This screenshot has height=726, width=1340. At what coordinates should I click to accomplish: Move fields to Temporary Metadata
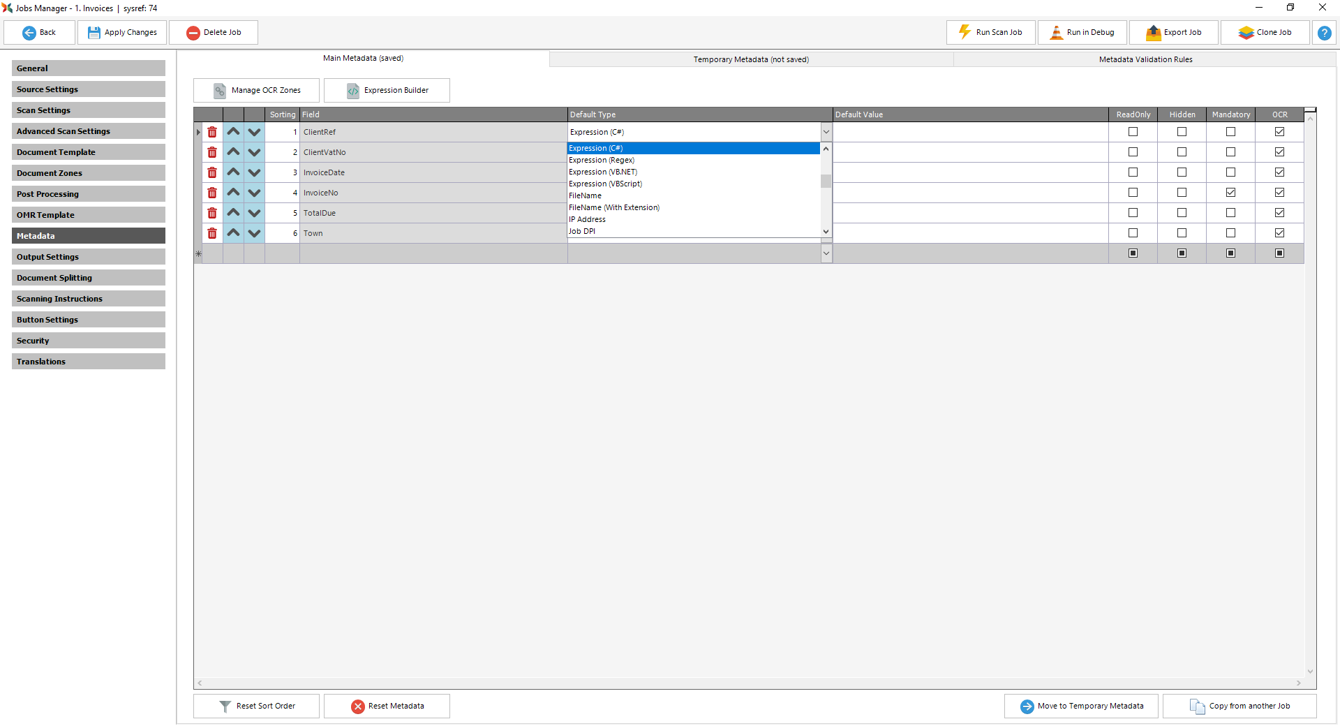1080,706
